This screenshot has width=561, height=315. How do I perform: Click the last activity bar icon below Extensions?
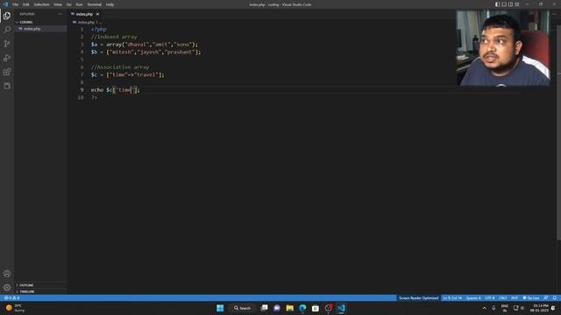[x=7, y=86]
